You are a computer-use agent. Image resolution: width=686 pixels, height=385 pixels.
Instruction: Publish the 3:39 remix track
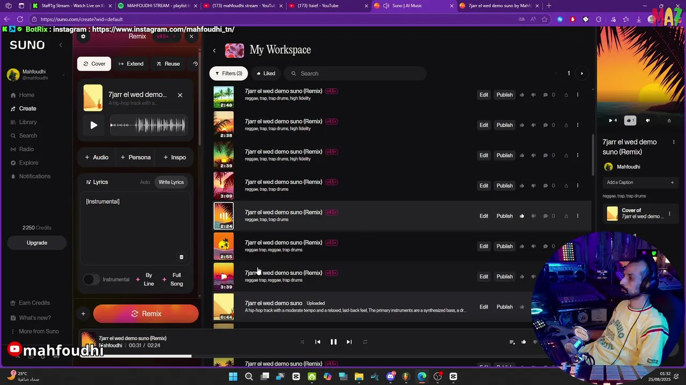click(x=504, y=276)
